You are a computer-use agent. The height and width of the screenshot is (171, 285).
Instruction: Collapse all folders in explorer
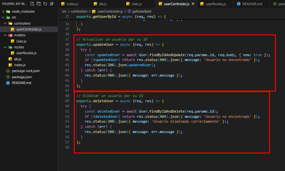click(52, 4)
